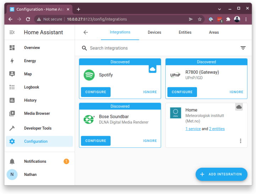This screenshot has height=194, width=256.
Task: Open the integrations filter icon
Action: pos(243,48)
